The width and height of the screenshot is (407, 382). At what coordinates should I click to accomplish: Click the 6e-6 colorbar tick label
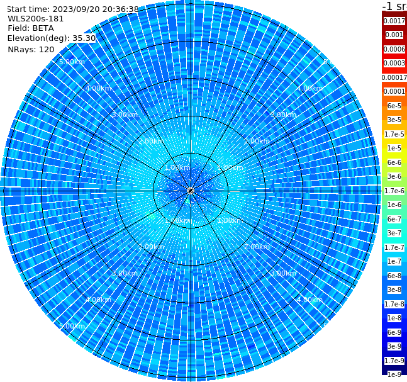click(394, 162)
